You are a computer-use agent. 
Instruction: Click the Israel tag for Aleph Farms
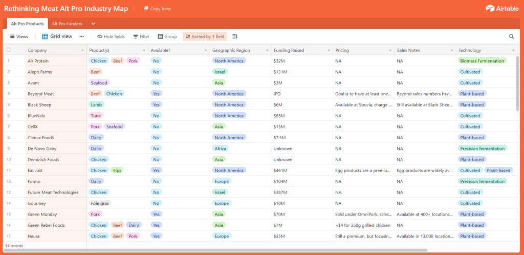220,72
